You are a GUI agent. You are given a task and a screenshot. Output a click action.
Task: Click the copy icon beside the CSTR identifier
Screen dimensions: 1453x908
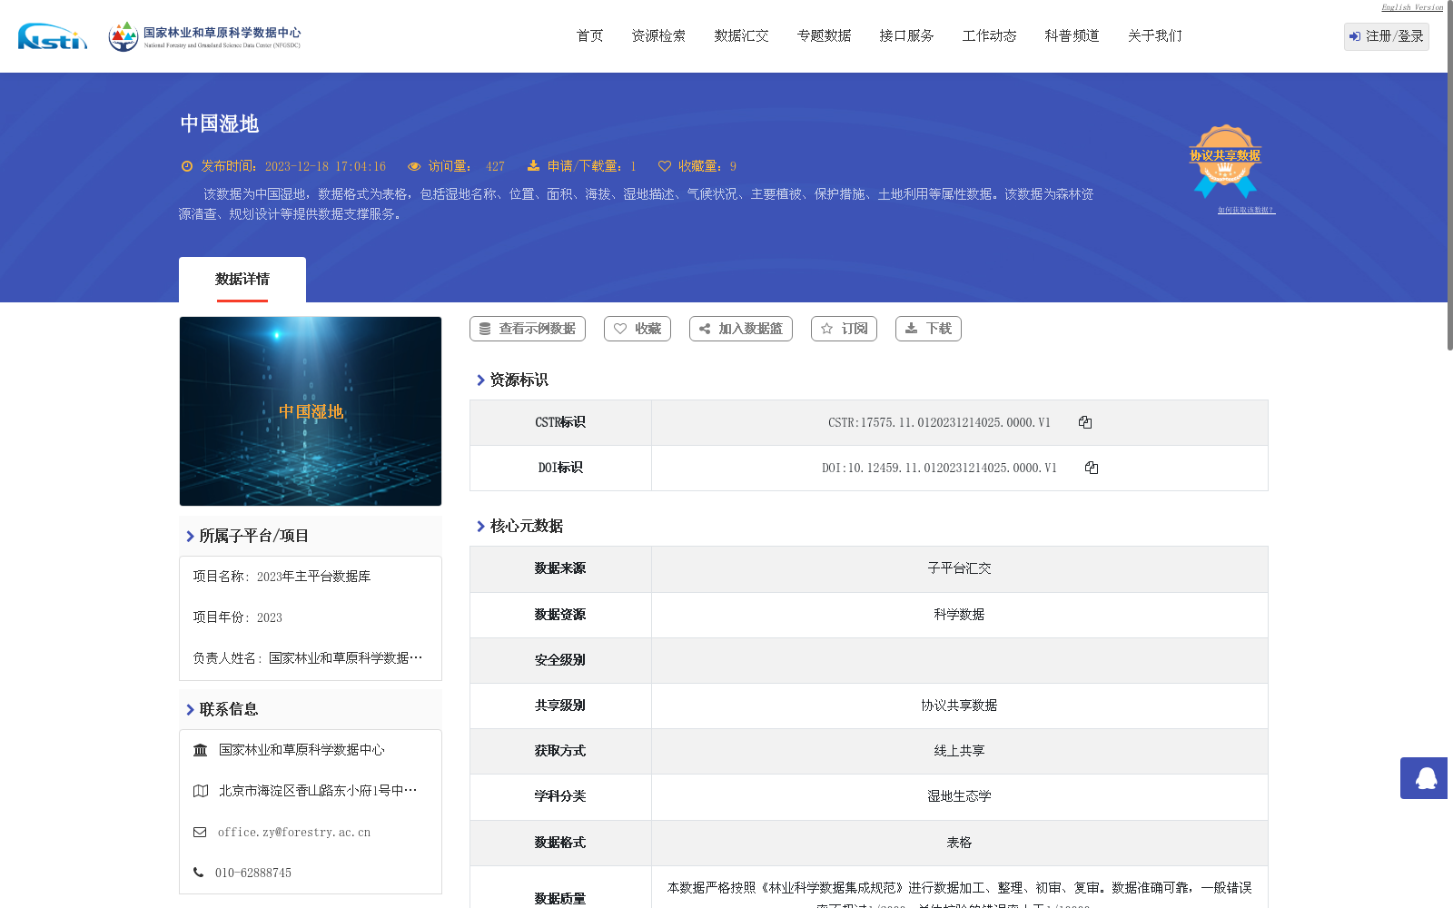[1085, 421]
